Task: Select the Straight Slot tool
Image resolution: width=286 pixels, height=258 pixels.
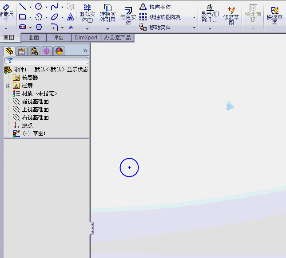Action: coord(23,27)
